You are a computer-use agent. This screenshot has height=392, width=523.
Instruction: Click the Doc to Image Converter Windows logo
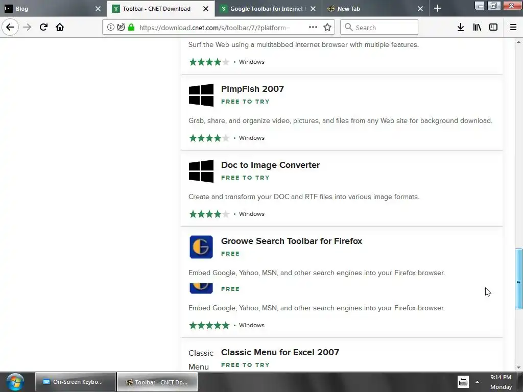[201, 171]
